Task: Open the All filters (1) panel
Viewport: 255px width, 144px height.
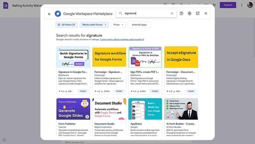Action: [x=66, y=25]
